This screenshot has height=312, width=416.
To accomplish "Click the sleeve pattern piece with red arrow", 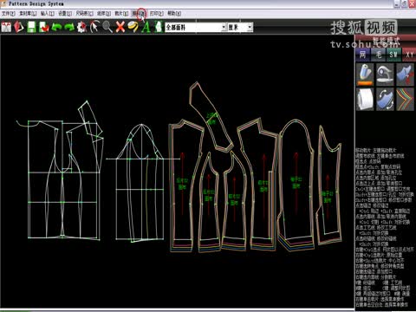I will (296, 185).
